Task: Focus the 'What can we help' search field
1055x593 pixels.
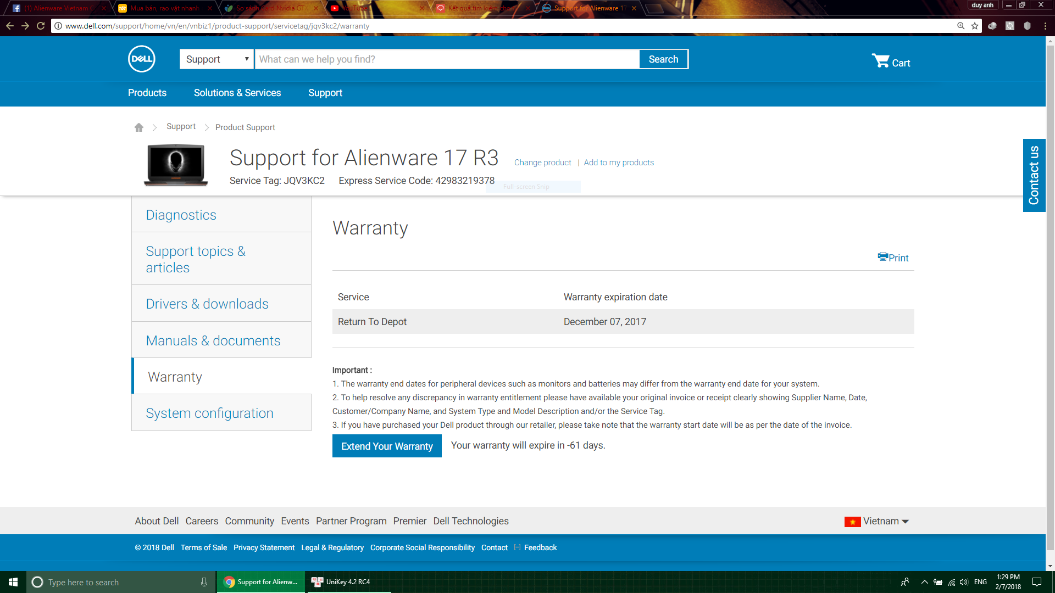Action: (x=446, y=59)
